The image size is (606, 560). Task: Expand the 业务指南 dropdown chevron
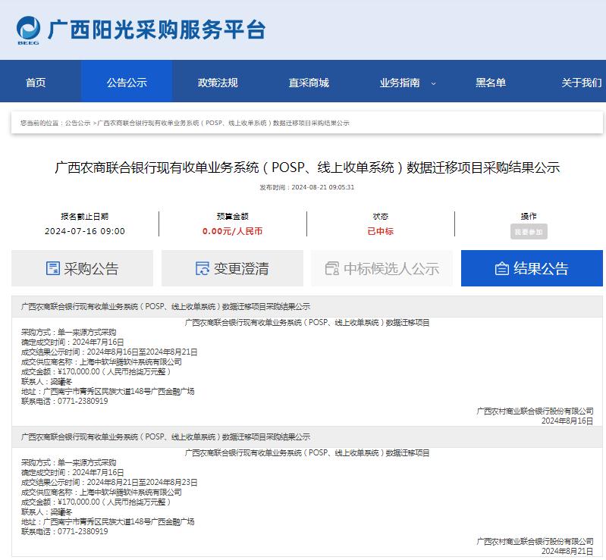click(x=433, y=83)
